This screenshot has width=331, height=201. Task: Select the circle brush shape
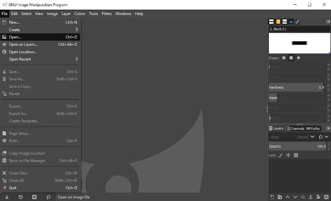(x=284, y=58)
